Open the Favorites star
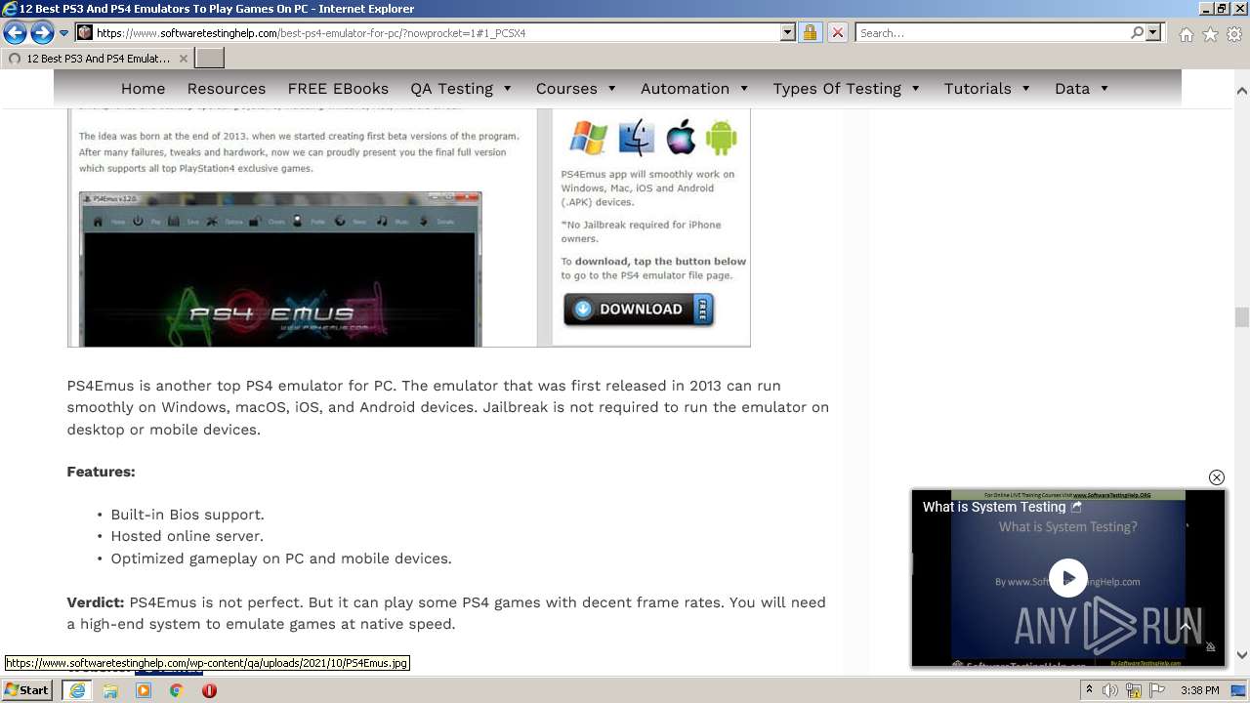 click(1210, 34)
